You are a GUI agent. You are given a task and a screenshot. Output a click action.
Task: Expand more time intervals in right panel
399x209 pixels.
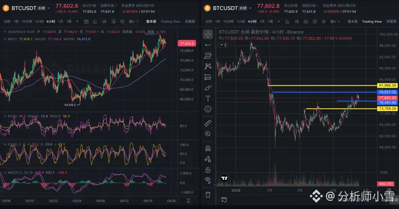279,22
